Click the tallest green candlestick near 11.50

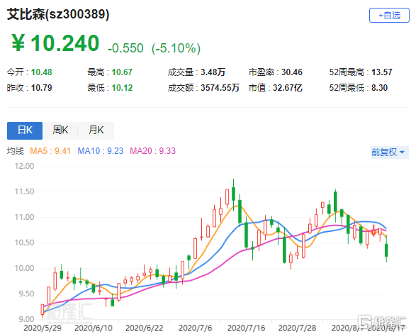click(233, 194)
